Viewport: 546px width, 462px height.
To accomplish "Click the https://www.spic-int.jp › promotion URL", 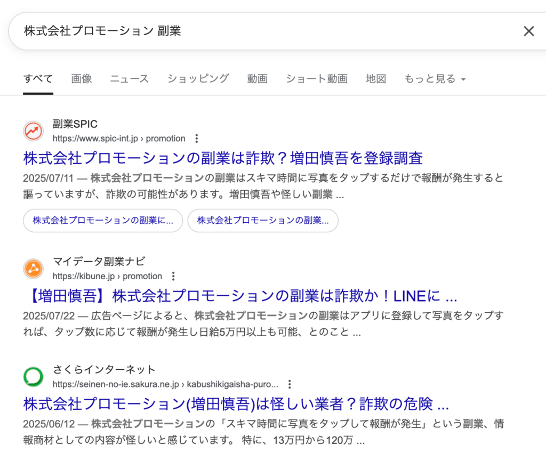I will pos(119,139).
